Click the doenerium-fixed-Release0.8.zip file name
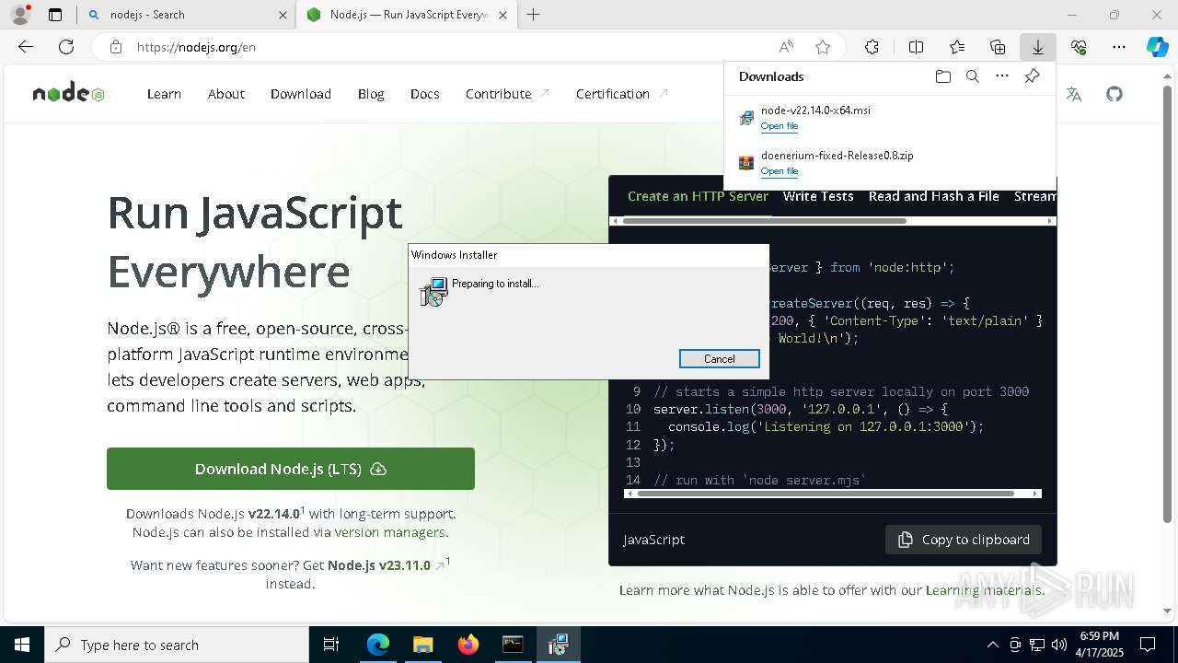 837,156
